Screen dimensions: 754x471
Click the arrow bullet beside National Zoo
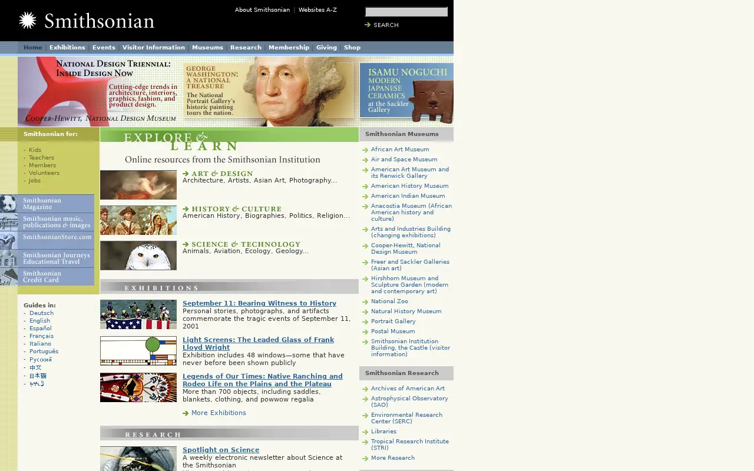coord(365,302)
